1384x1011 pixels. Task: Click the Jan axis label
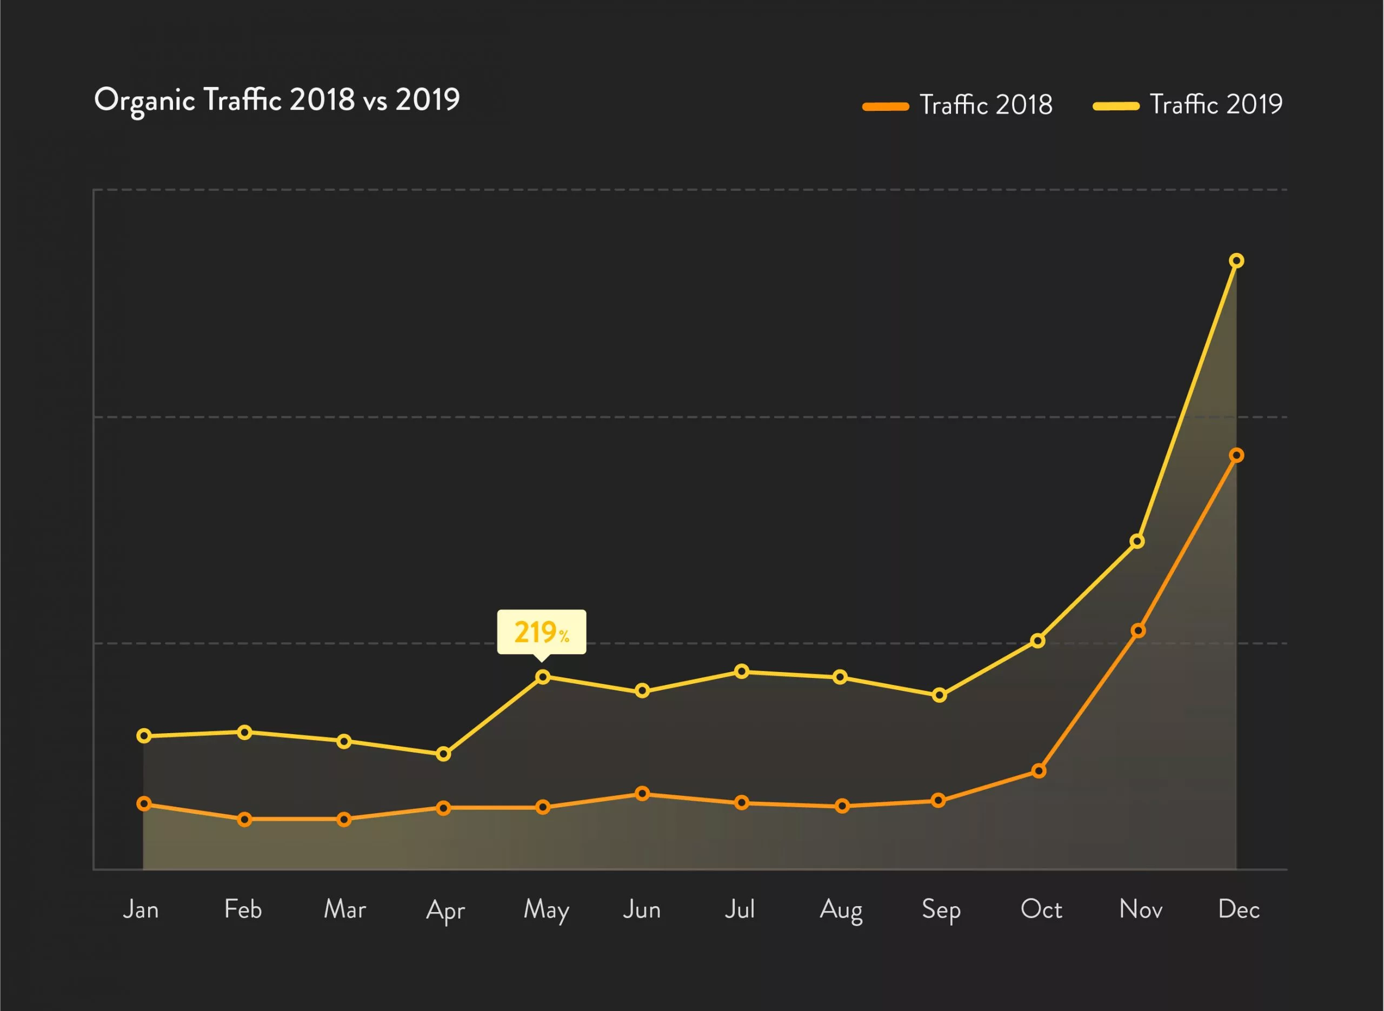[x=141, y=909]
